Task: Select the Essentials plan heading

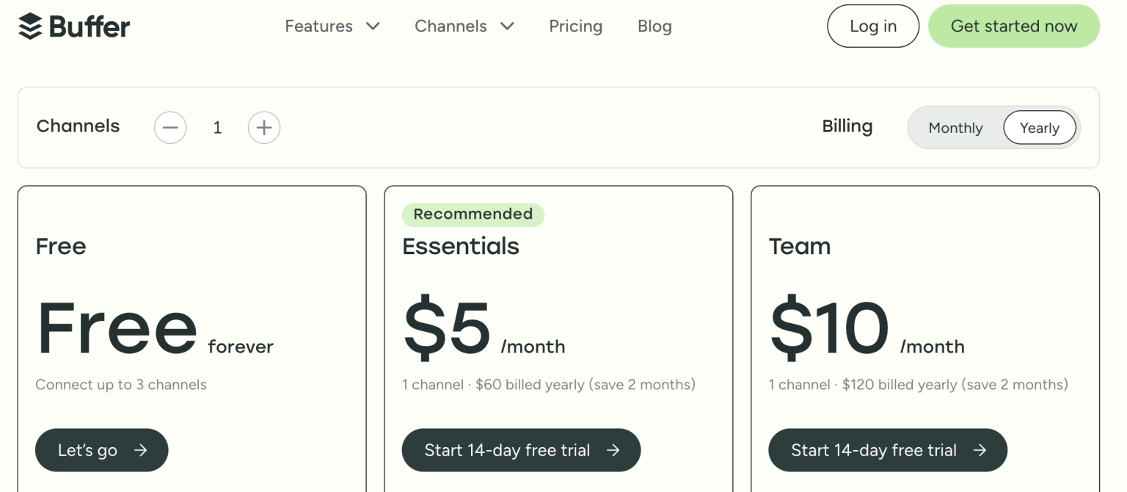Action: 461,246
